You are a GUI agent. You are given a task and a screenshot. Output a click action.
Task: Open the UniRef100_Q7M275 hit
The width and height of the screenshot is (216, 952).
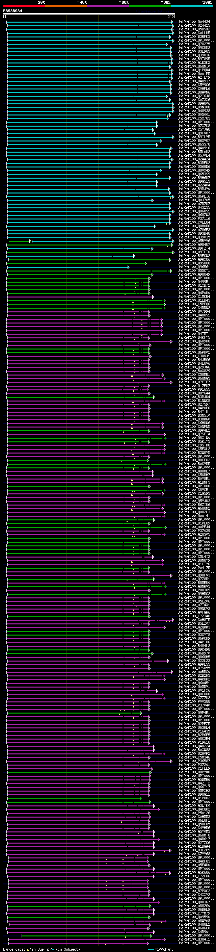coord(194,44)
